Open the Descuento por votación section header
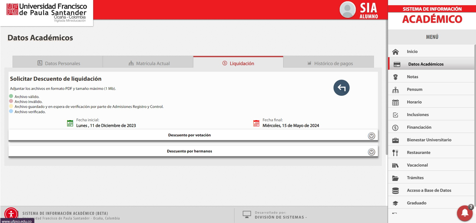Screen dimensions: 476x223 click(193, 135)
